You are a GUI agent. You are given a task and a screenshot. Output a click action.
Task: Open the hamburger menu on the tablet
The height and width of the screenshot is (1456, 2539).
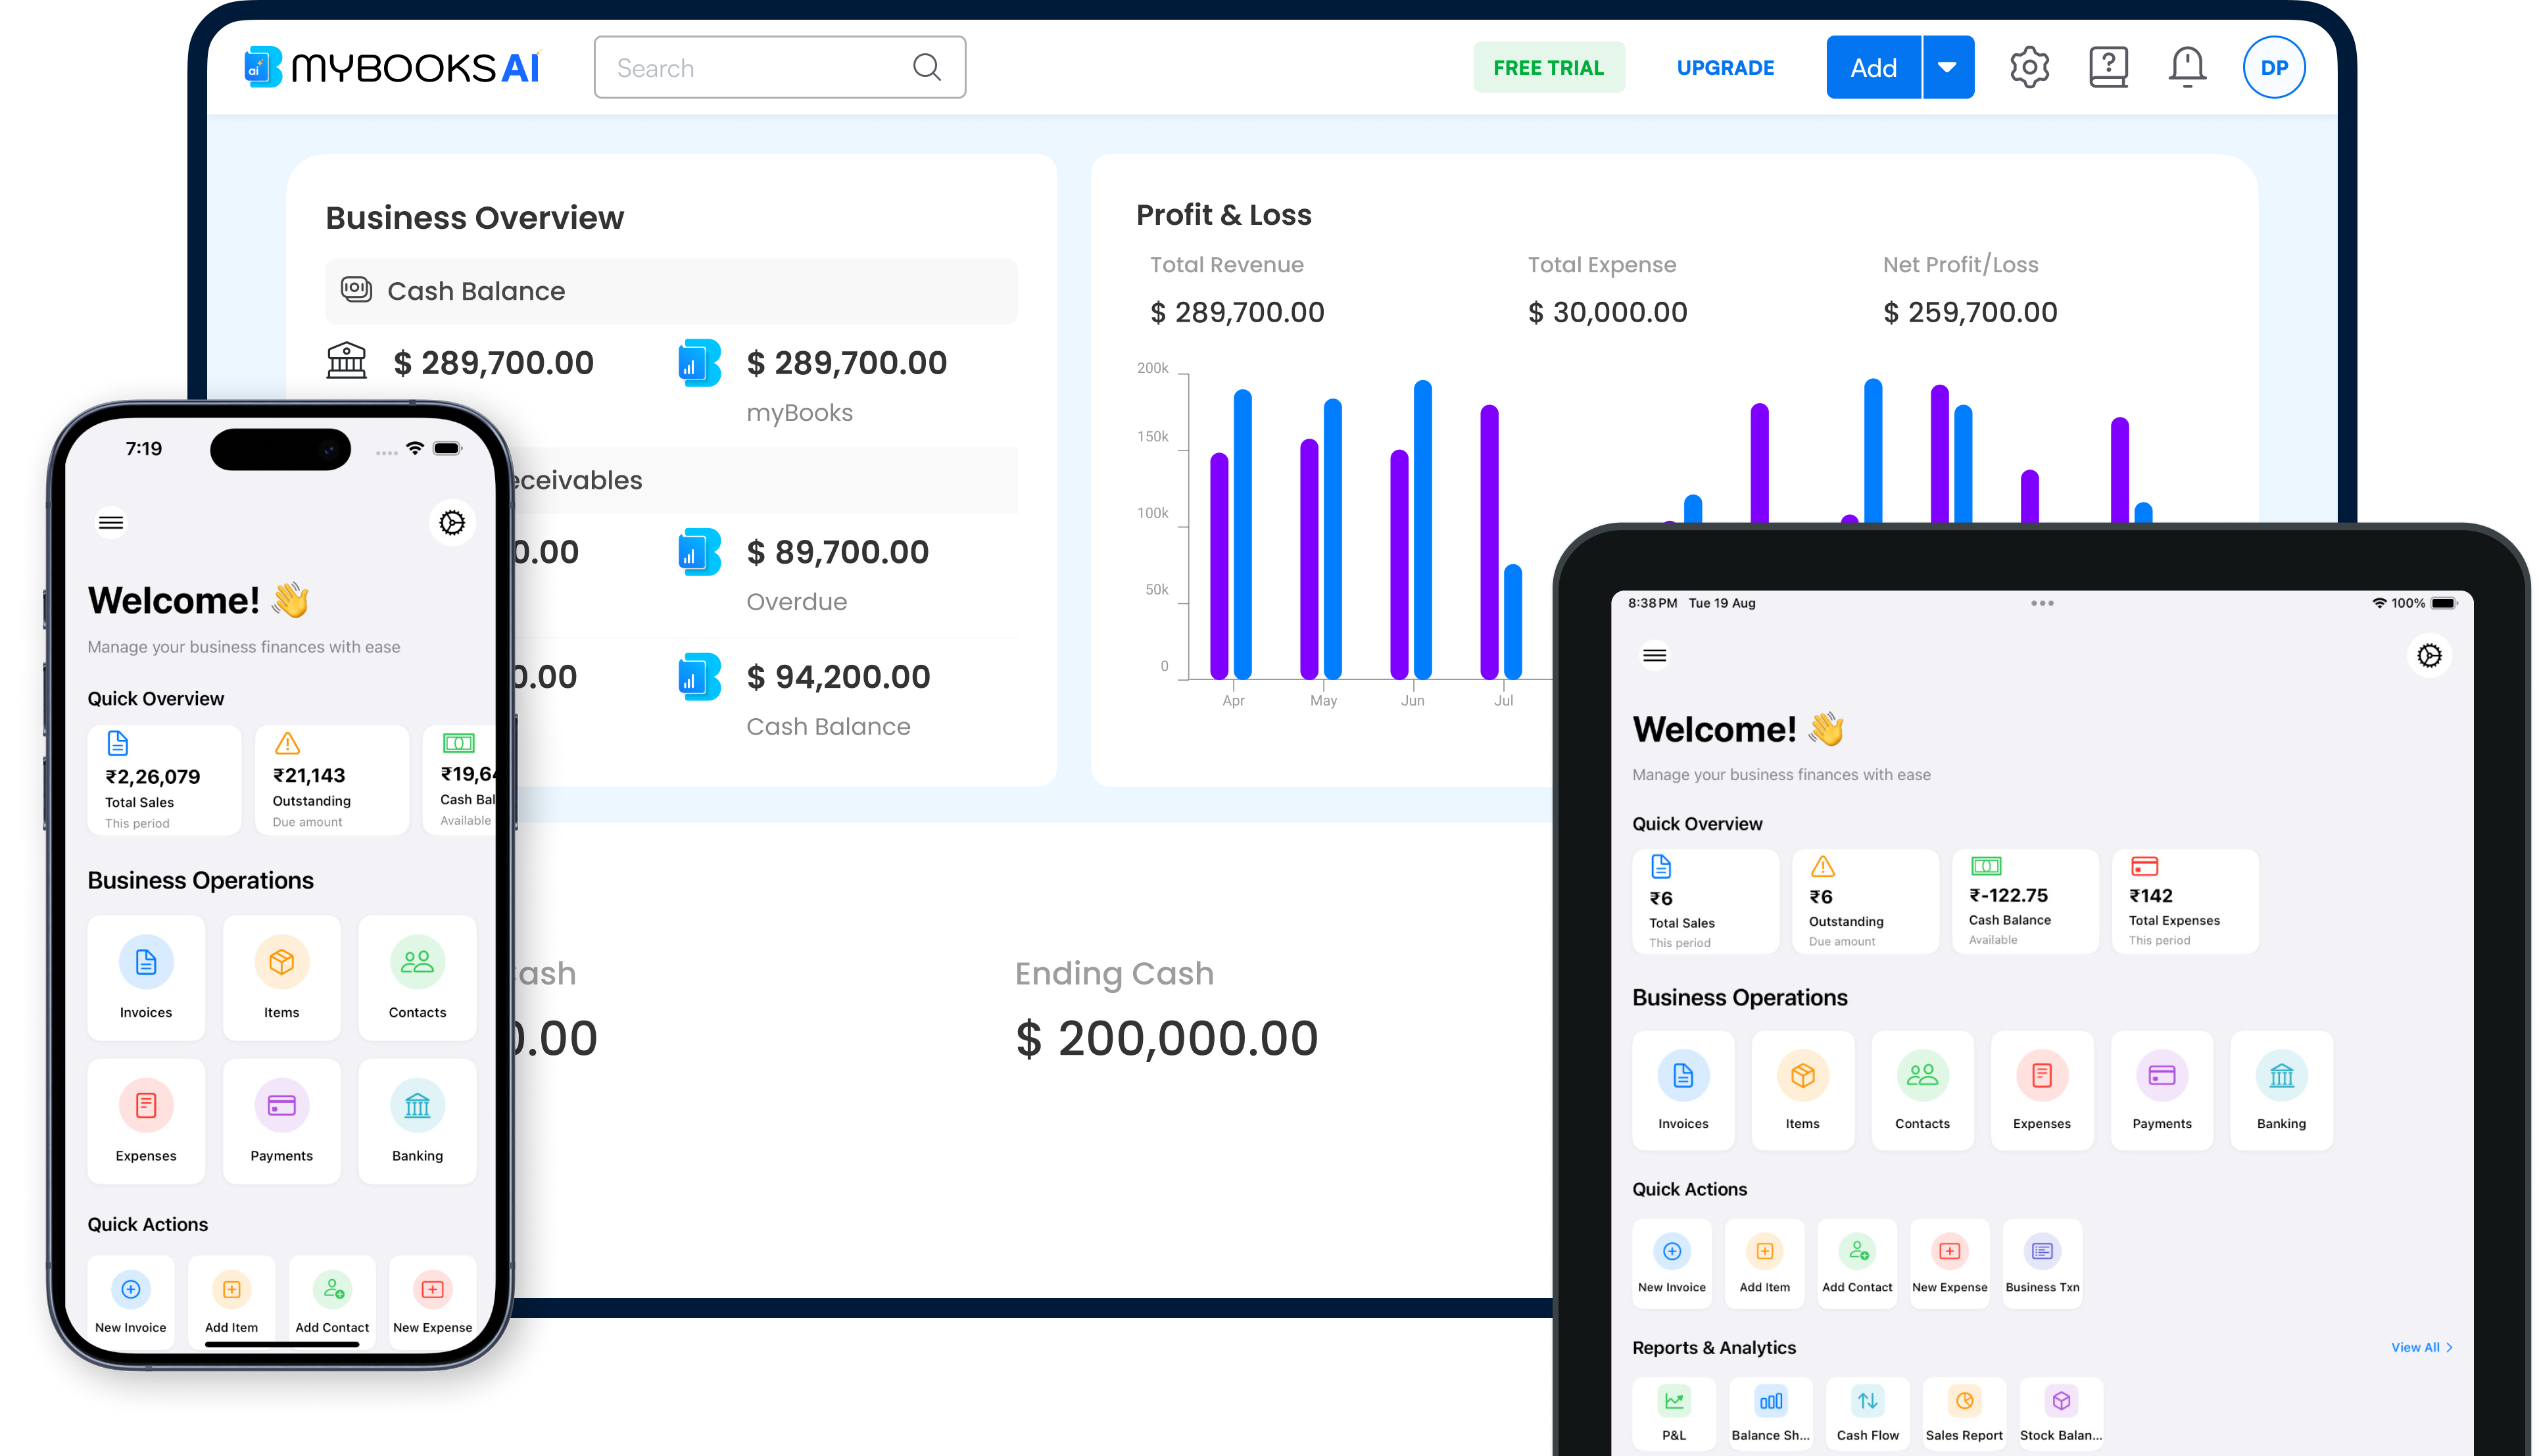click(x=1654, y=655)
